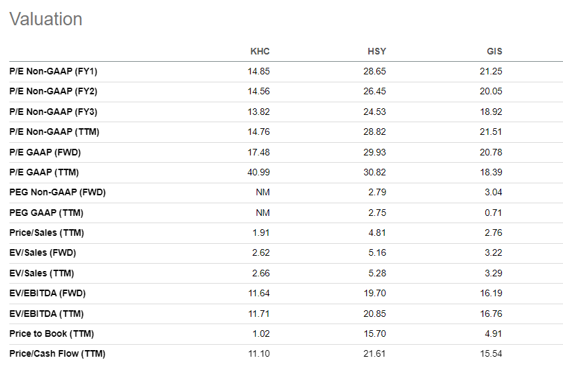The image size is (563, 374).
Task: Click the EV/Sales (FWD) row label
Action: [42, 253]
